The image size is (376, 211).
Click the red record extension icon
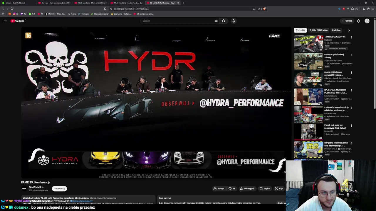click(344, 9)
